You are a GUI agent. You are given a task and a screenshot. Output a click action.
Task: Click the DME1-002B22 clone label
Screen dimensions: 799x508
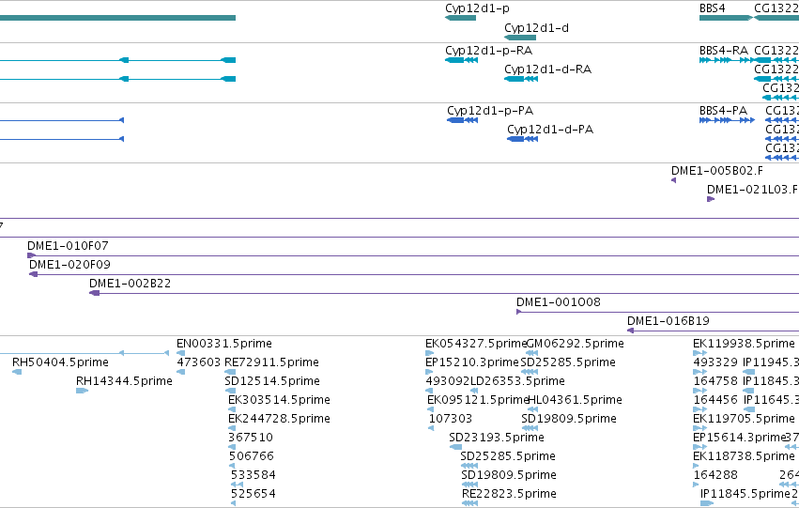130,284
